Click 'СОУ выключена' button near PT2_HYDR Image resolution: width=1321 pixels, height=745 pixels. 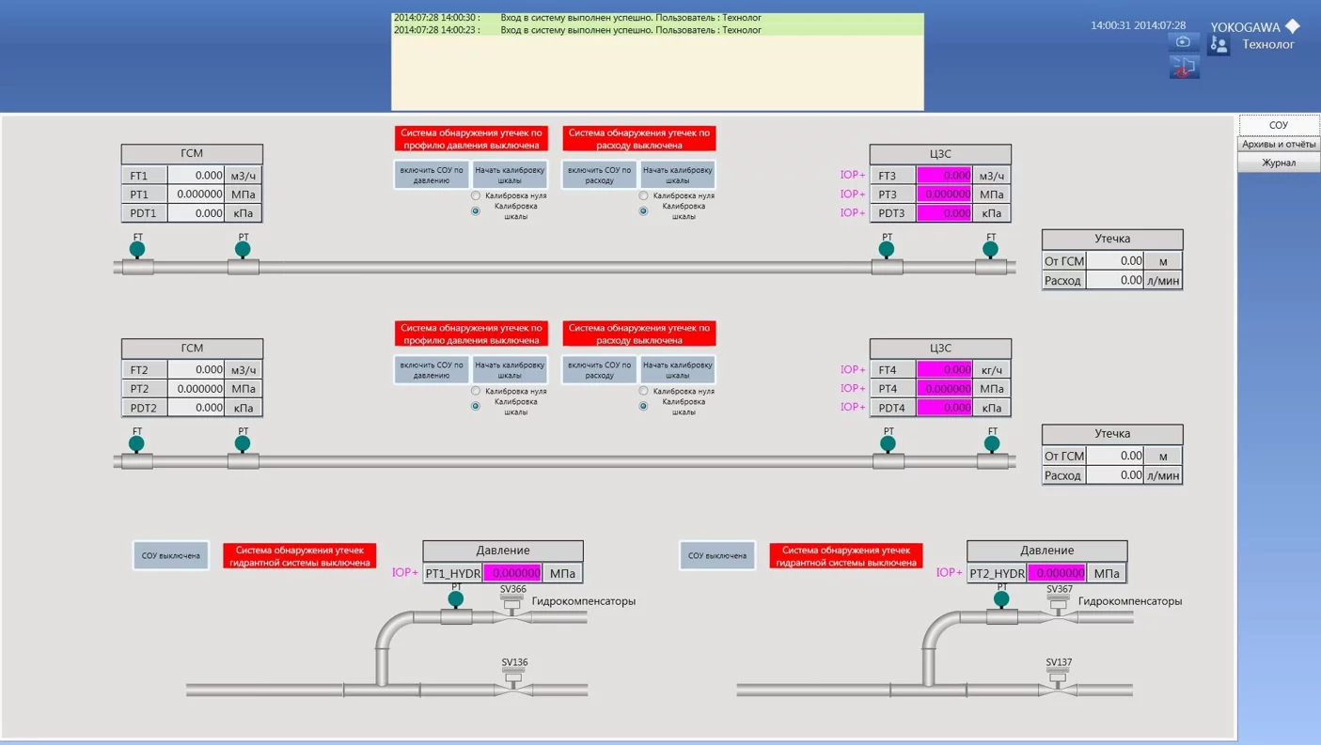click(x=717, y=555)
